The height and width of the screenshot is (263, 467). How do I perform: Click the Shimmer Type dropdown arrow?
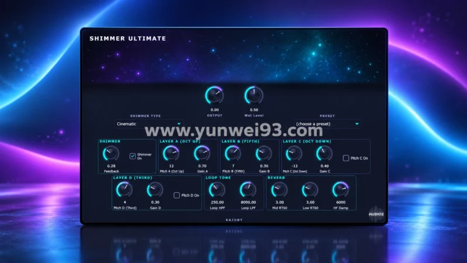(x=179, y=124)
